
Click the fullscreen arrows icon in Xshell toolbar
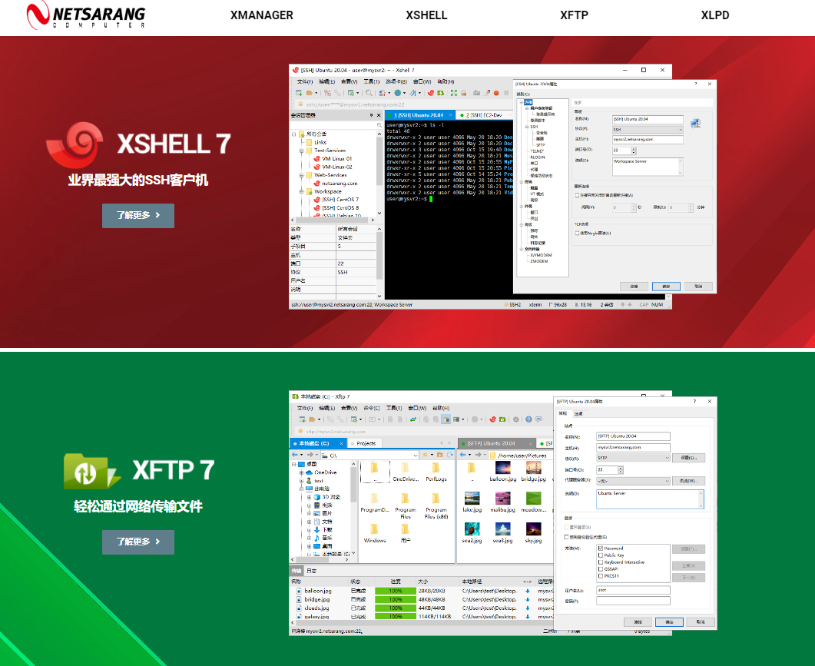453,93
